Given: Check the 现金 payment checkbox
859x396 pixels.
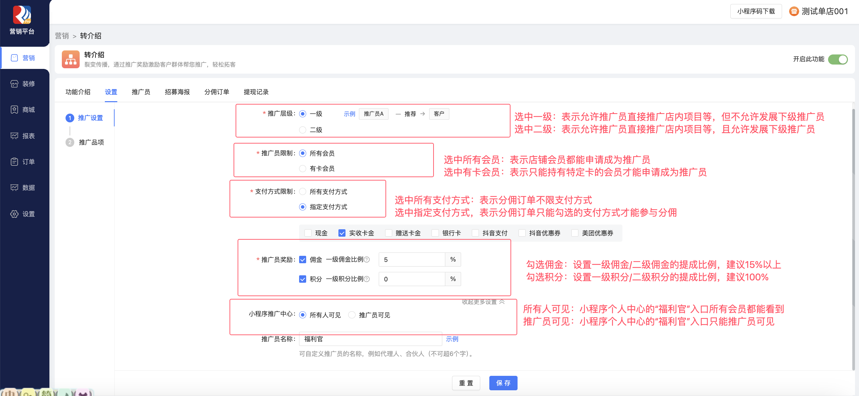Looking at the screenshot, I should [x=308, y=233].
